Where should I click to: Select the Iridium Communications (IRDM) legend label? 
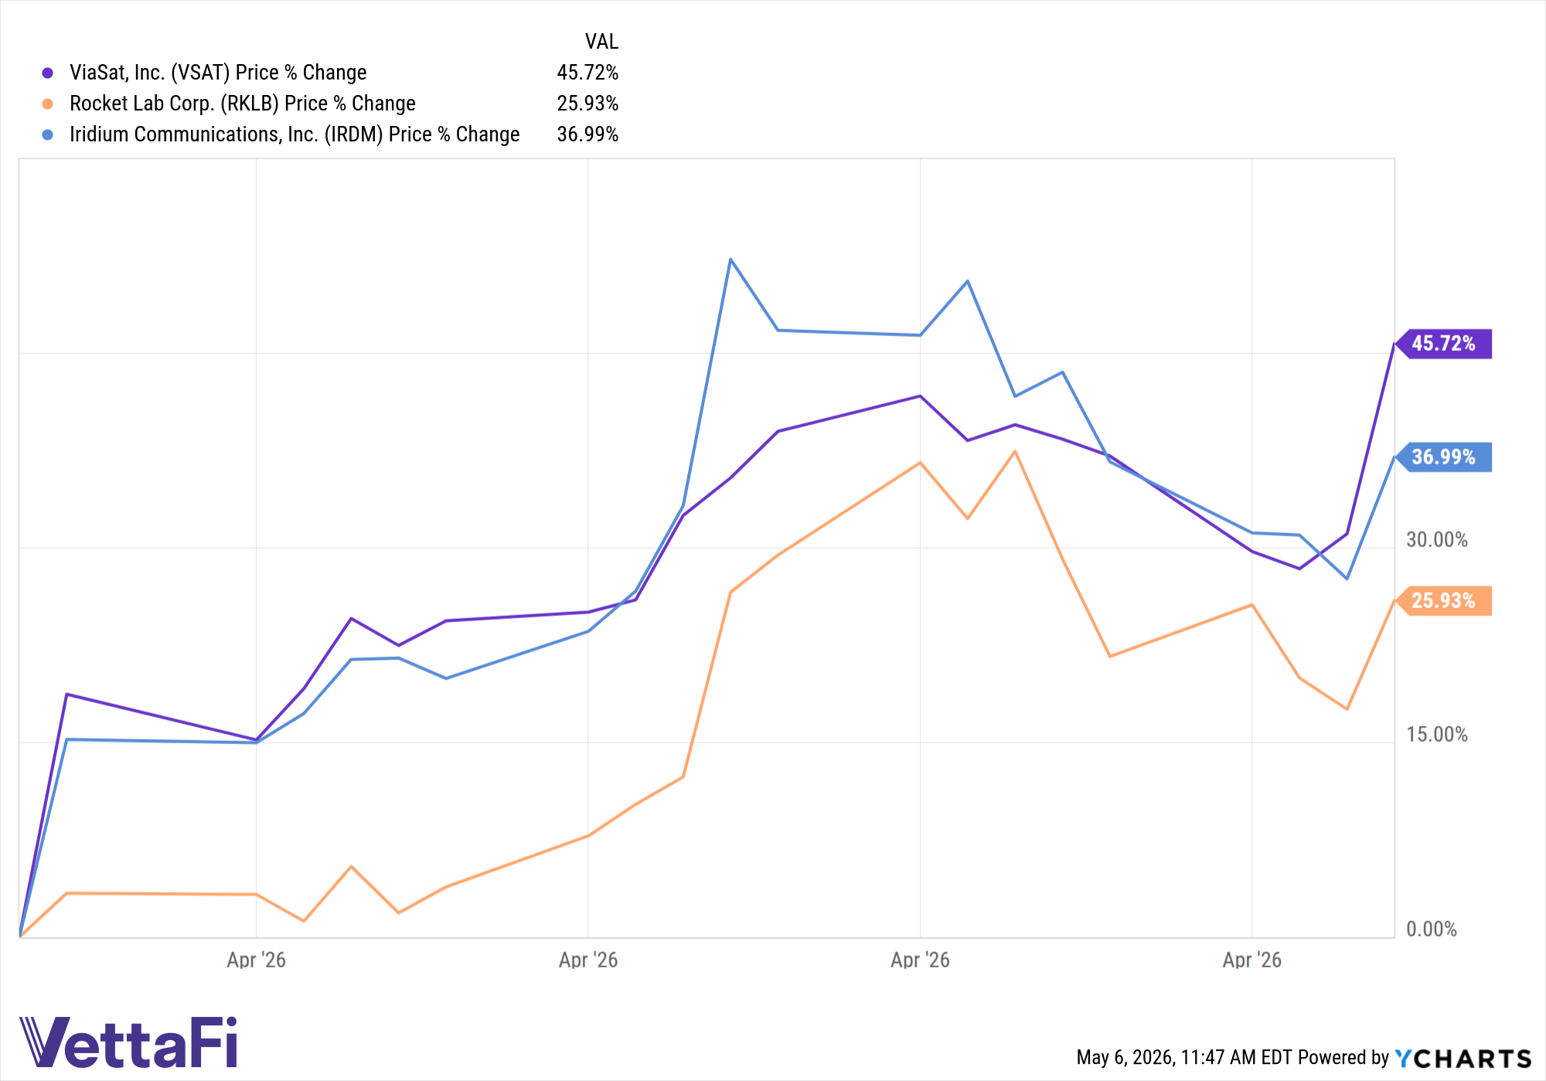(295, 134)
